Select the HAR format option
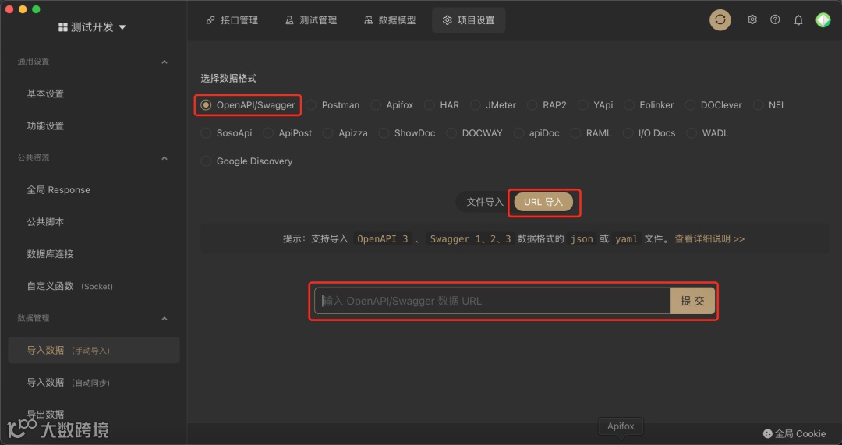Viewport: 842px width, 445px height. [x=442, y=105]
